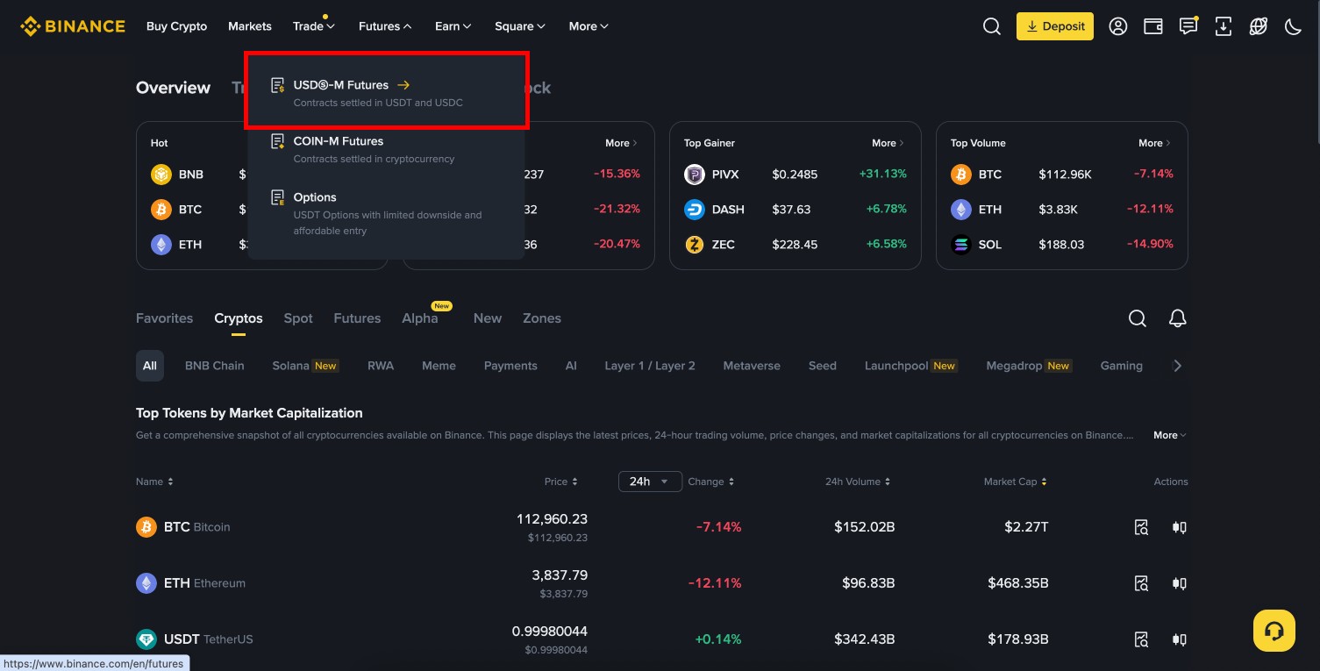Open the Overview tab
1320x671 pixels.
point(173,88)
